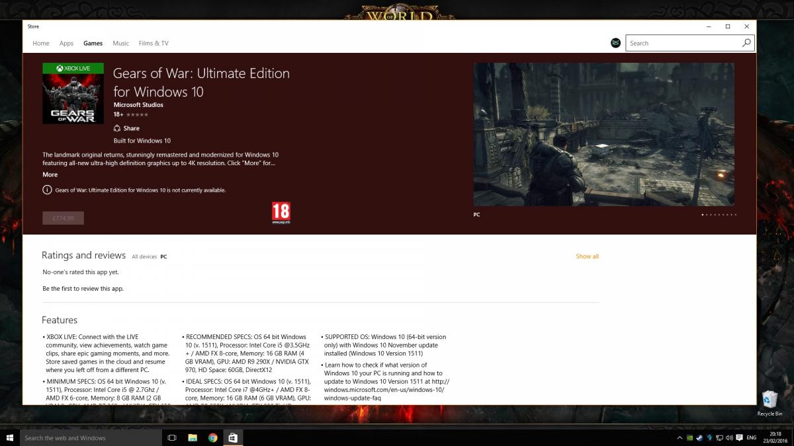Click the info icon beside availability notice
This screenshot has height=446, width=794.
click(x=47, y=190)
